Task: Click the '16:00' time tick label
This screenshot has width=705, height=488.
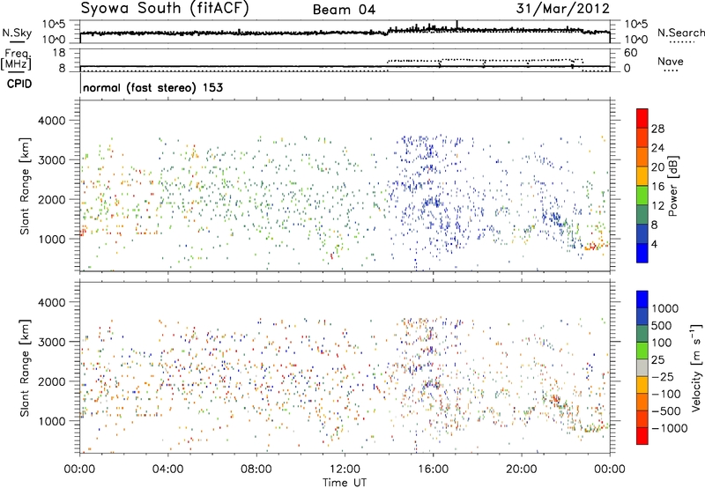Action: pos(433,470)
